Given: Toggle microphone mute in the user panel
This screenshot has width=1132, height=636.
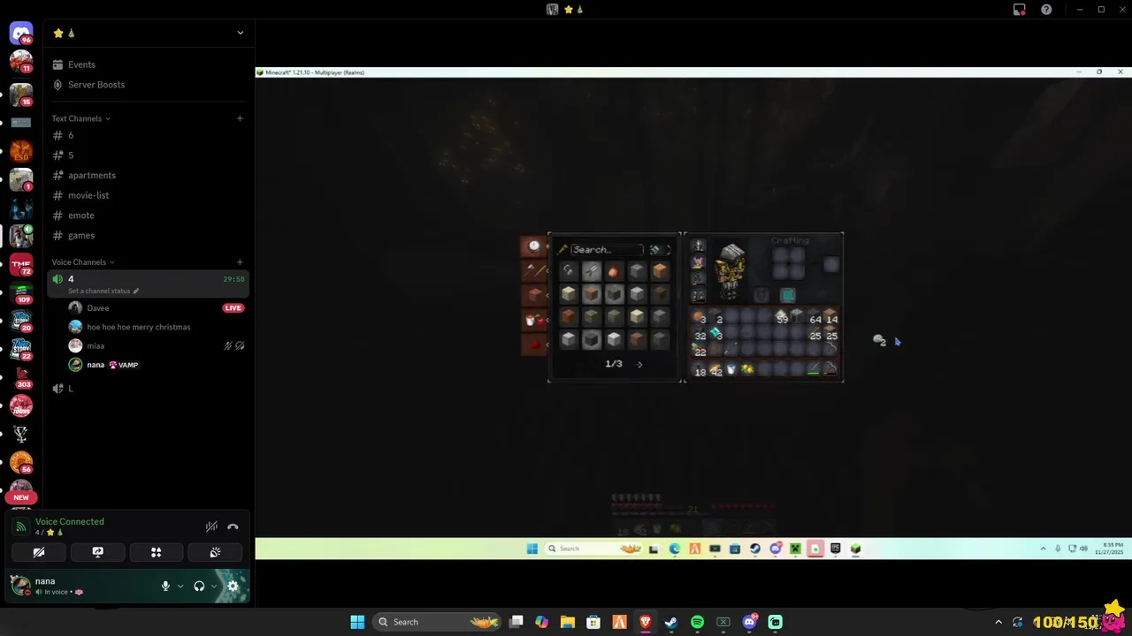Looking at the screenshot, I should (x=165, y=586).
